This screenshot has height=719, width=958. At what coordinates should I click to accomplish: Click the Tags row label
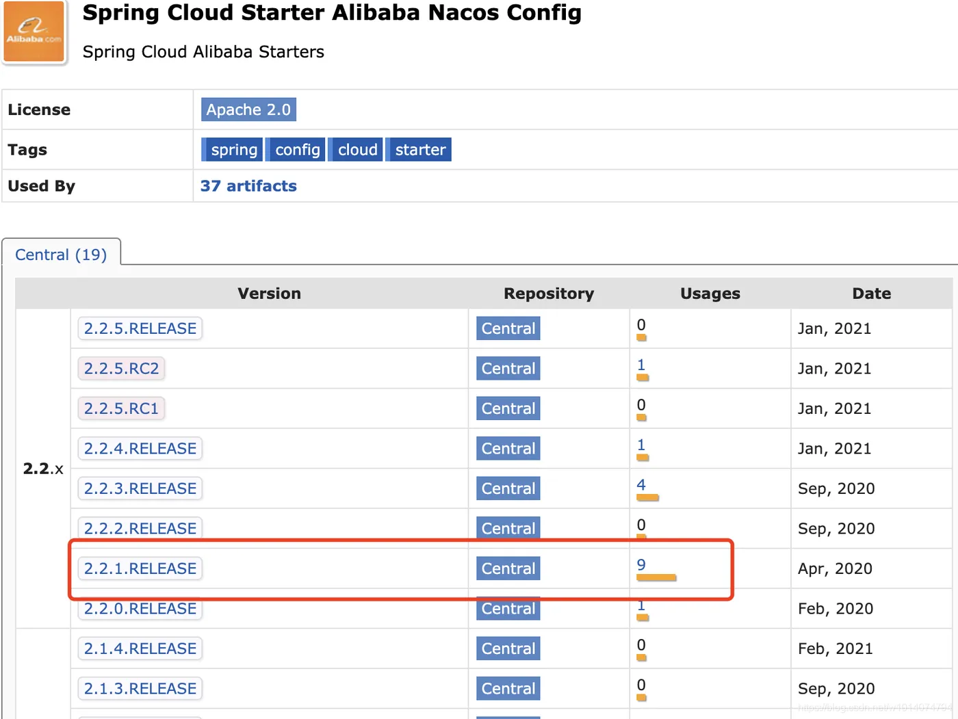point(27,150)
